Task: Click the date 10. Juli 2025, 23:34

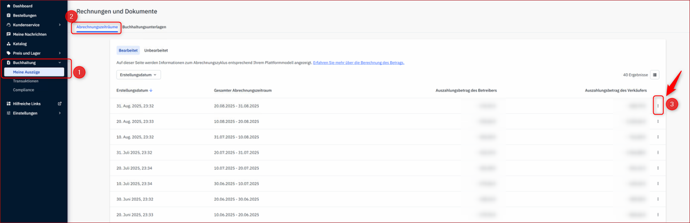Action: coord(134,184)
